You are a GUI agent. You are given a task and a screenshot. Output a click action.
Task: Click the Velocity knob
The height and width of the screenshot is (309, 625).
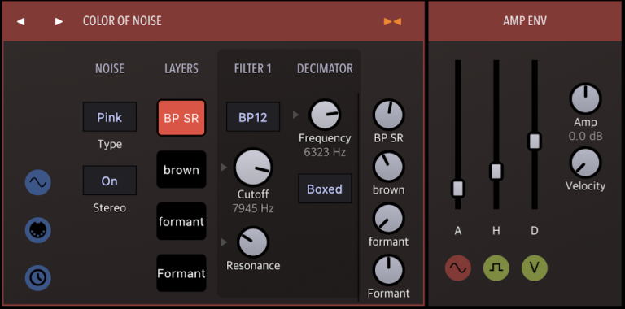pos(586,163)
